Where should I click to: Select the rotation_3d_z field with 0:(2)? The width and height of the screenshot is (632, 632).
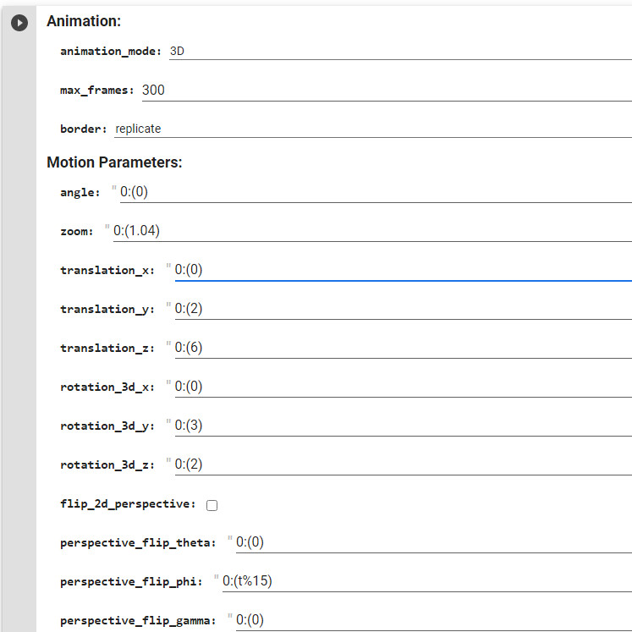tap(403, 464)
